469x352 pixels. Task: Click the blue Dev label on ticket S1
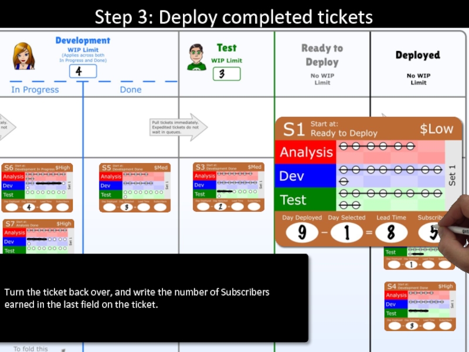tap(305, 175)
